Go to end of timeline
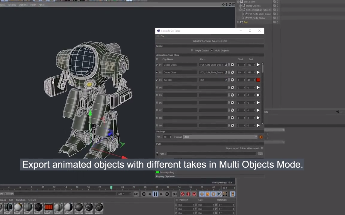The image size is (345, 215). [x=175, y=194]
